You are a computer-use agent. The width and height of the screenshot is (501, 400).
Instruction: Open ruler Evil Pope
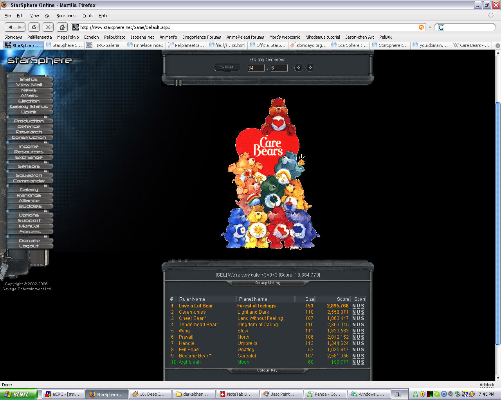click(189, 350)
